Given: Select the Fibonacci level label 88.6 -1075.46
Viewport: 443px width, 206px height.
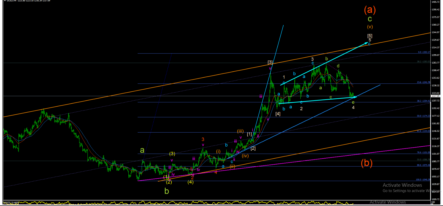Looking at the screenshot, I should (x=424, y=165).
